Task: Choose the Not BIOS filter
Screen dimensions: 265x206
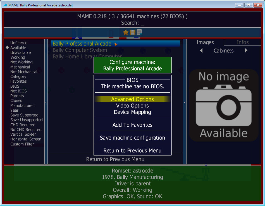Action: pos(18,91)
